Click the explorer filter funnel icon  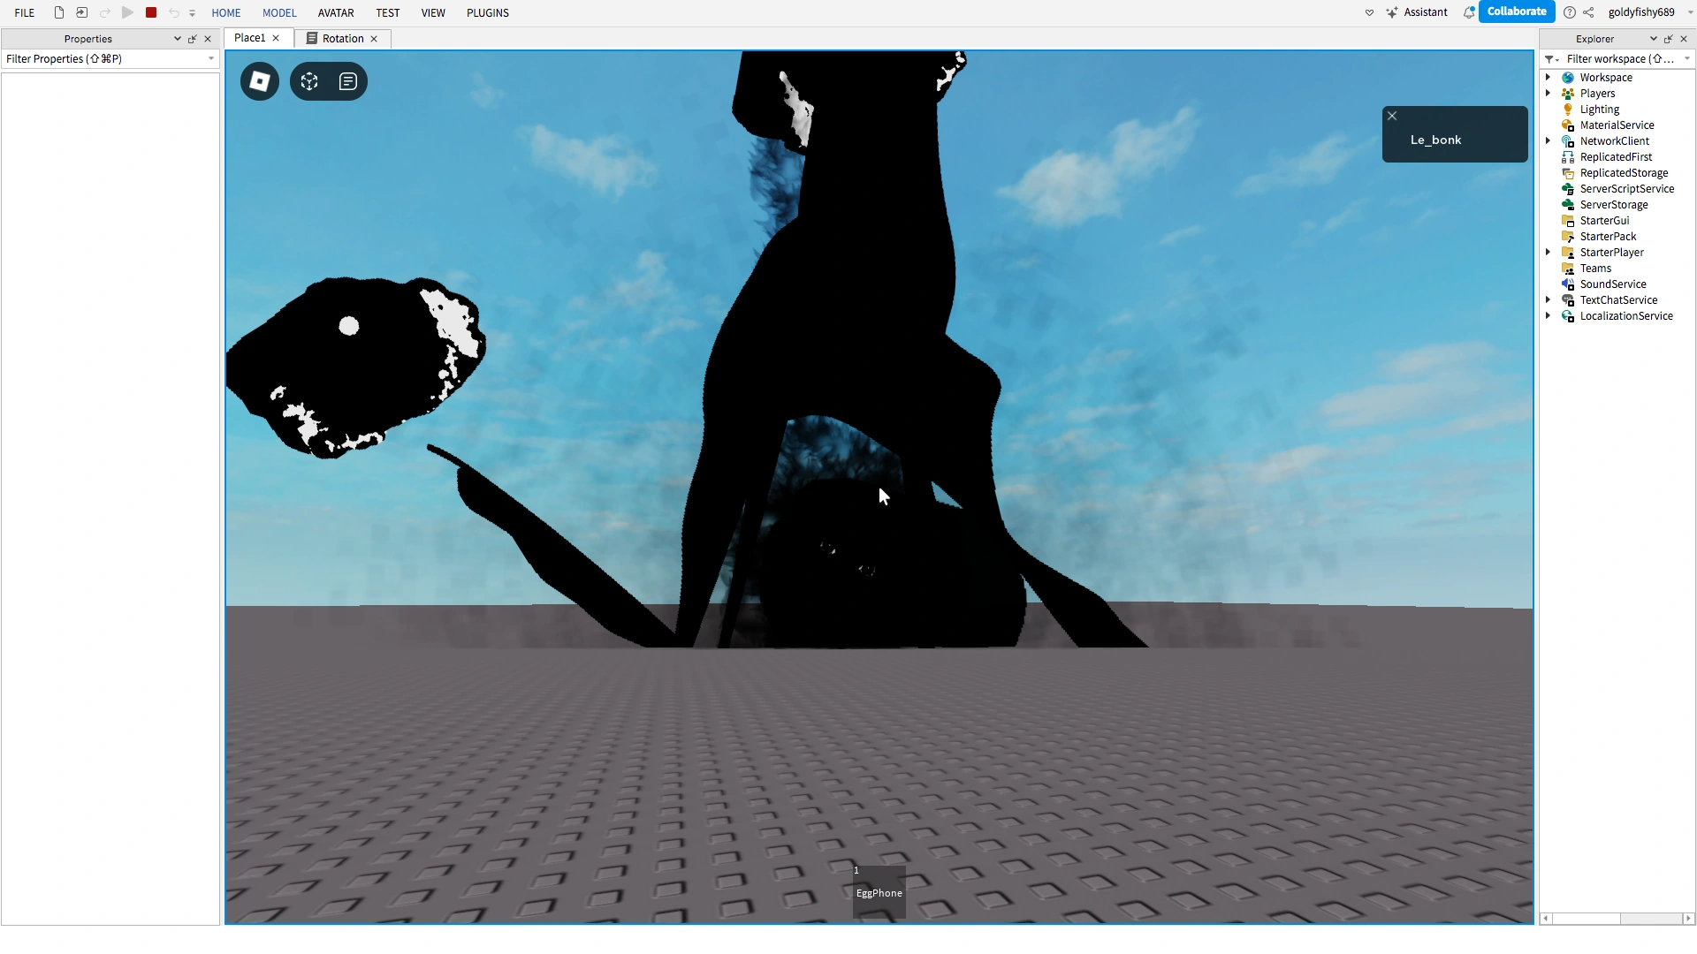click(x=1550, y=59)
